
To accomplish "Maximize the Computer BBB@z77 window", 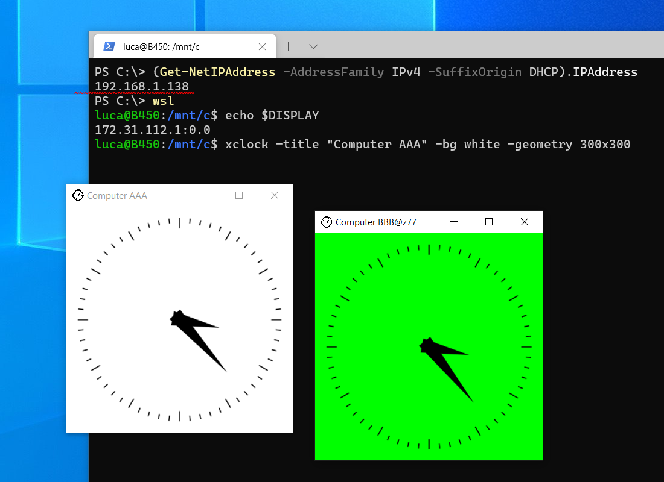I will [x=489, y=222].
